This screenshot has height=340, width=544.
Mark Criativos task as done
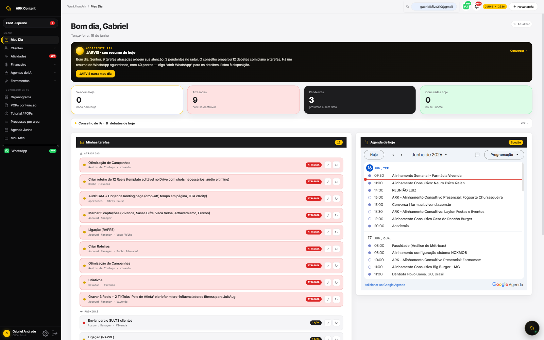tap(328, 283)
